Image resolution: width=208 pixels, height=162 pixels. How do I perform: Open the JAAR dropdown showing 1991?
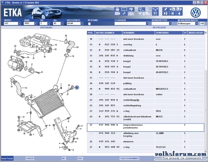pos(36,23)
